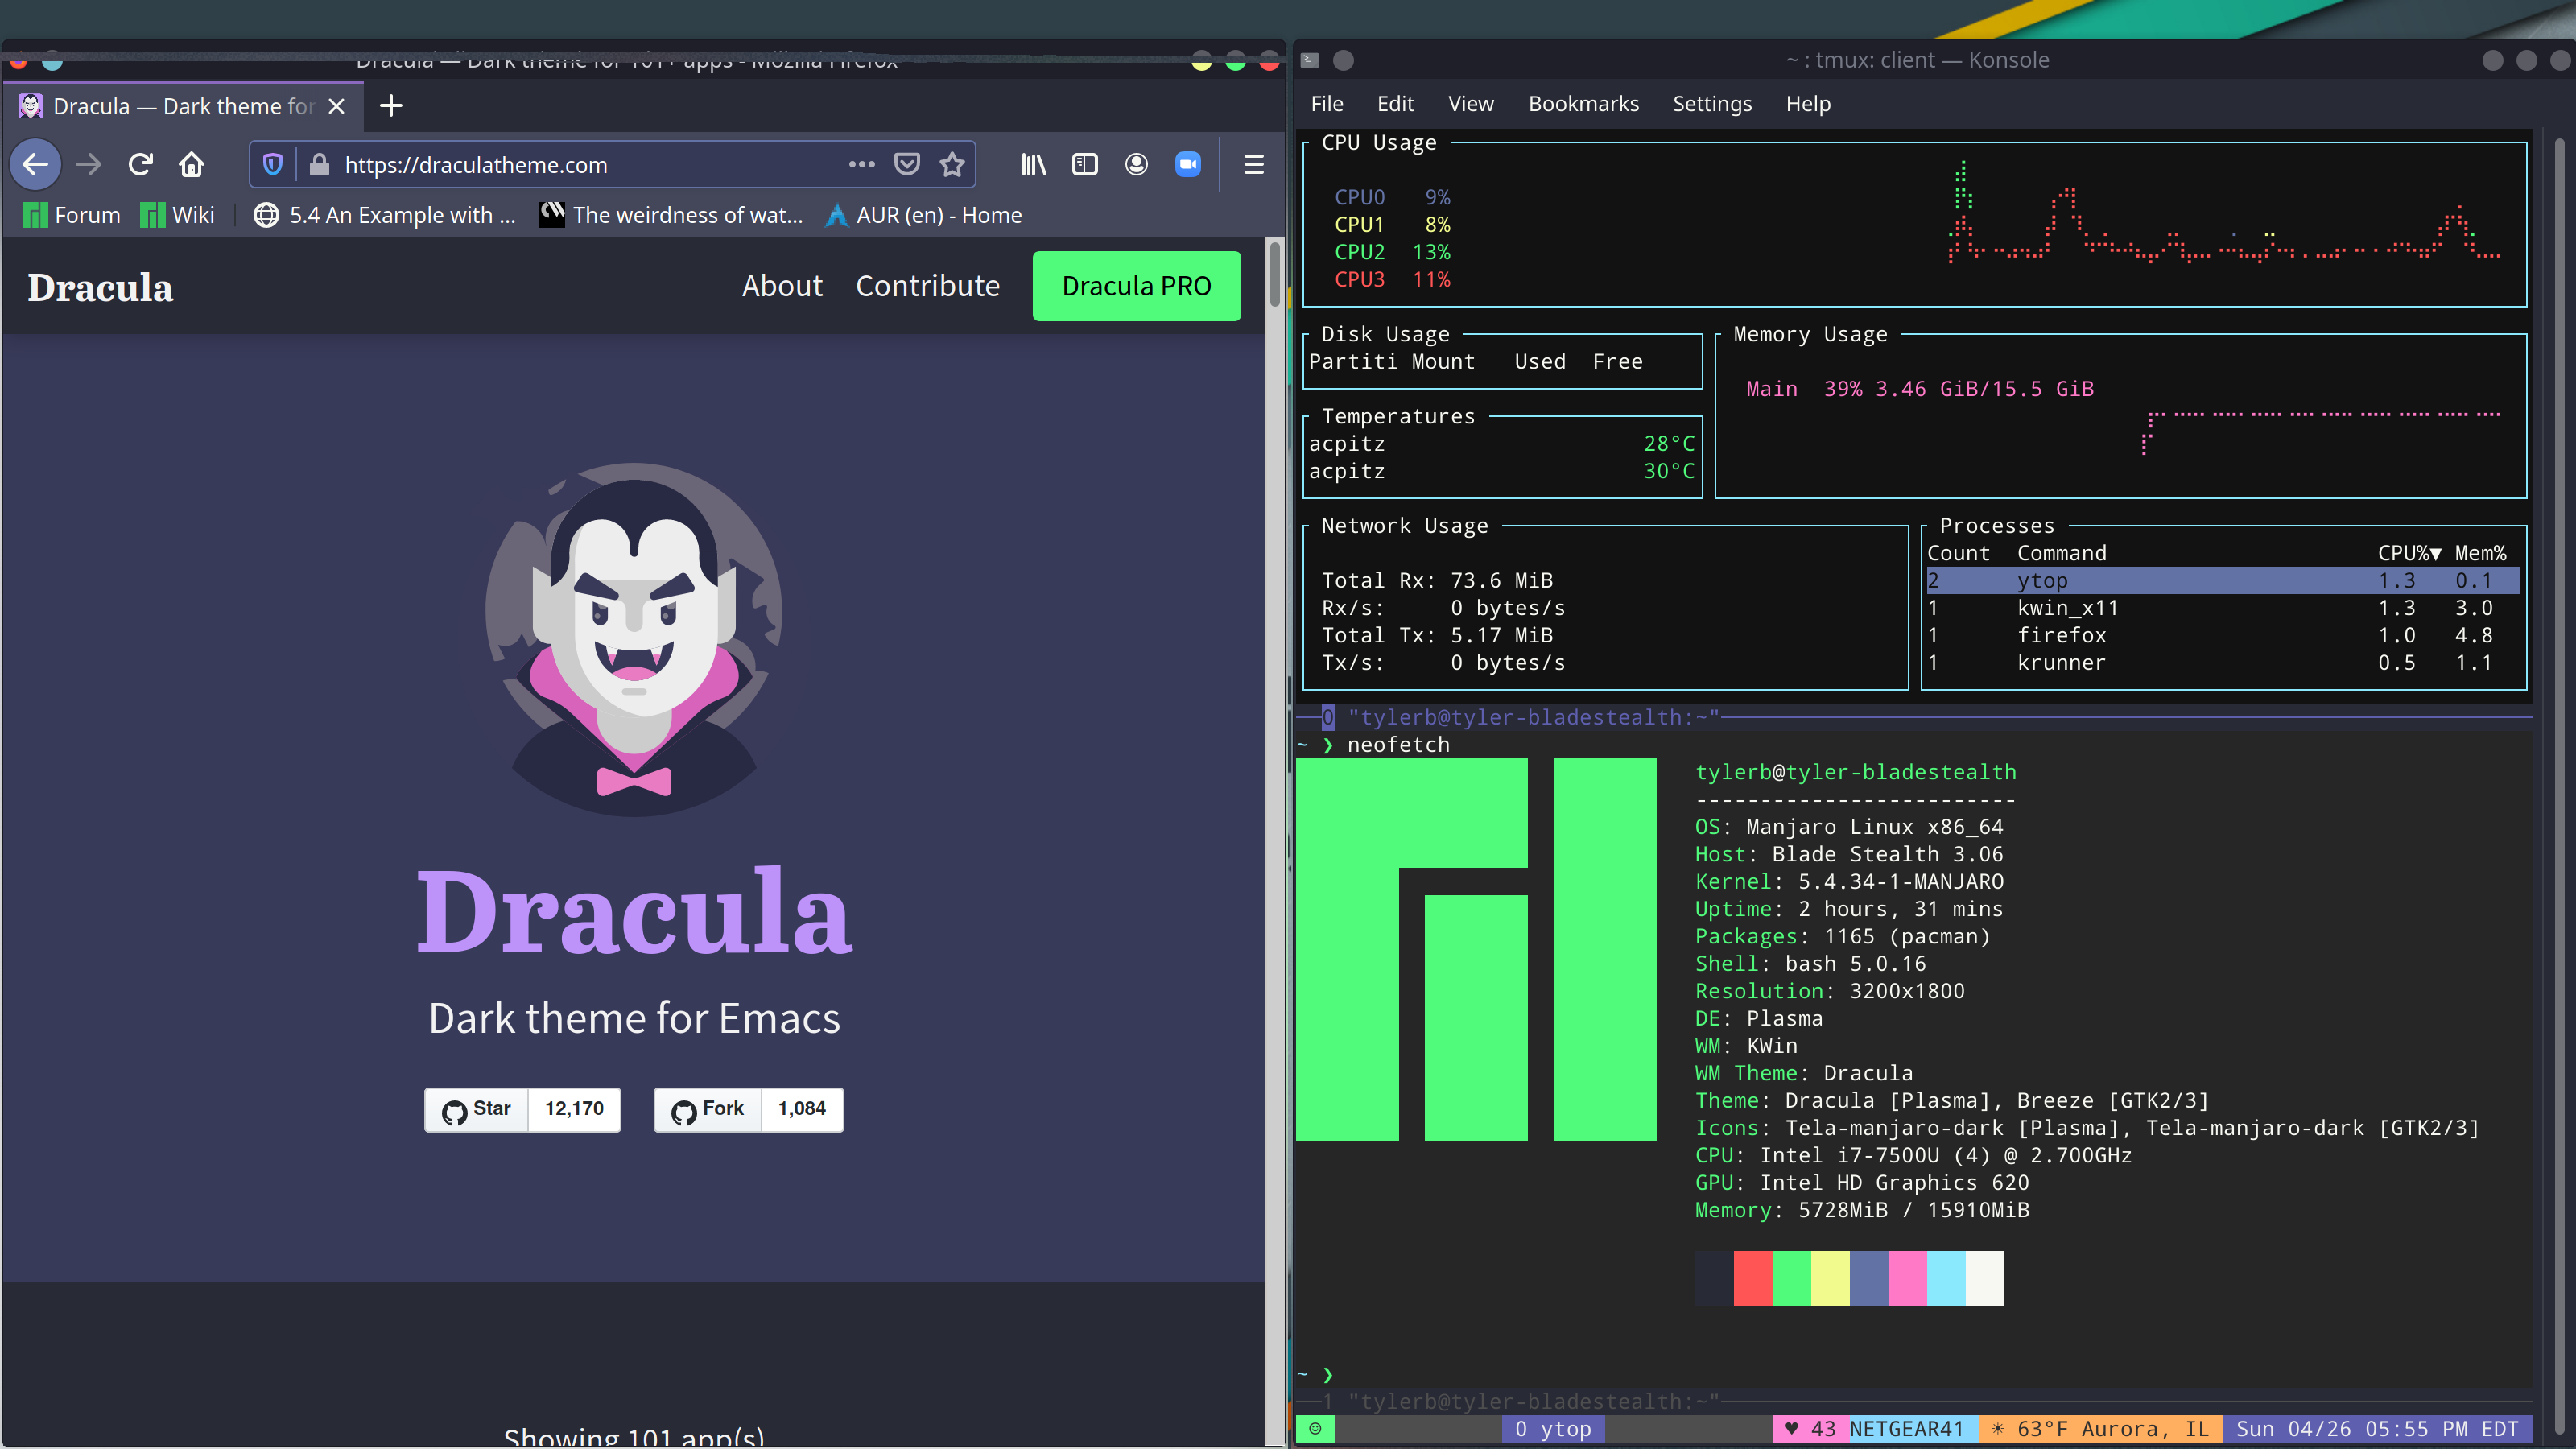Click the Mem% column header

(x=2481, y=553)
